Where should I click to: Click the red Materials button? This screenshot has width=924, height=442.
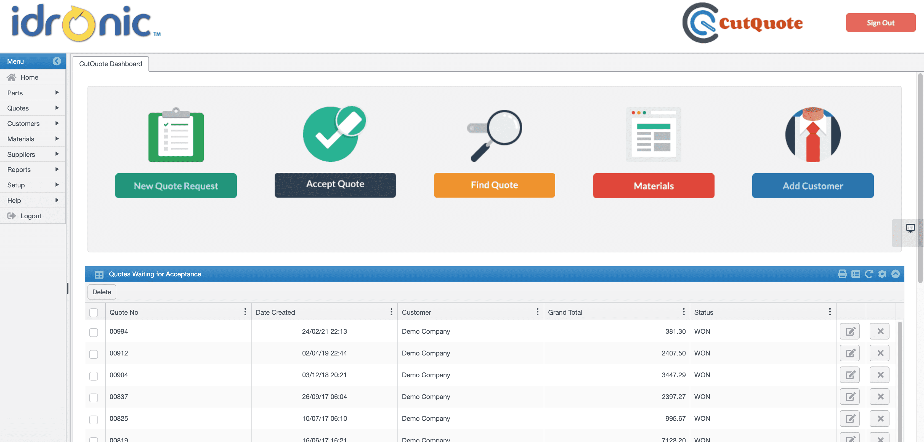pyautogui.click(x=654, y=185)
